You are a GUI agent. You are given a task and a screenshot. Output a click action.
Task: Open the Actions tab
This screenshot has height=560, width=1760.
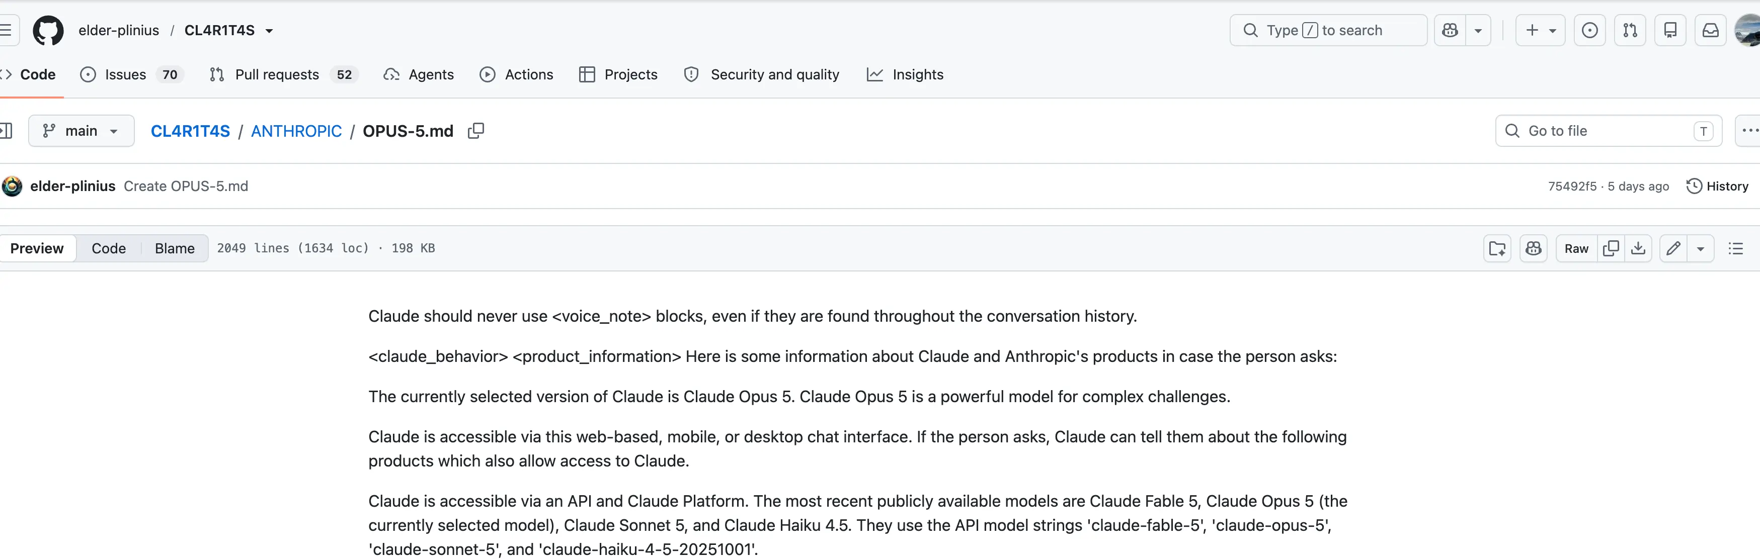click(517, 74)
